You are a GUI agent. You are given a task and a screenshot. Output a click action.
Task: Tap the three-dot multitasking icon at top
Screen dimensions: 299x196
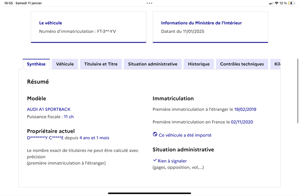pos(149,3)
